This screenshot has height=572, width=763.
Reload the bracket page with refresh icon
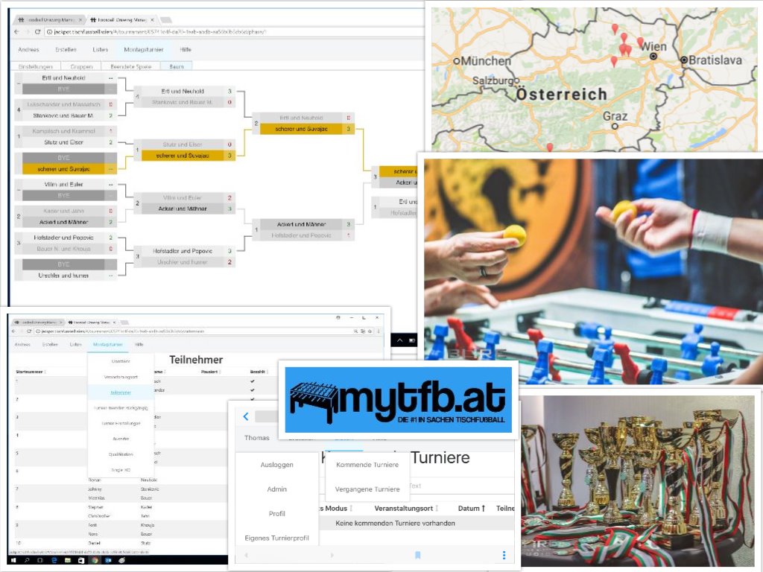[37, 31]
